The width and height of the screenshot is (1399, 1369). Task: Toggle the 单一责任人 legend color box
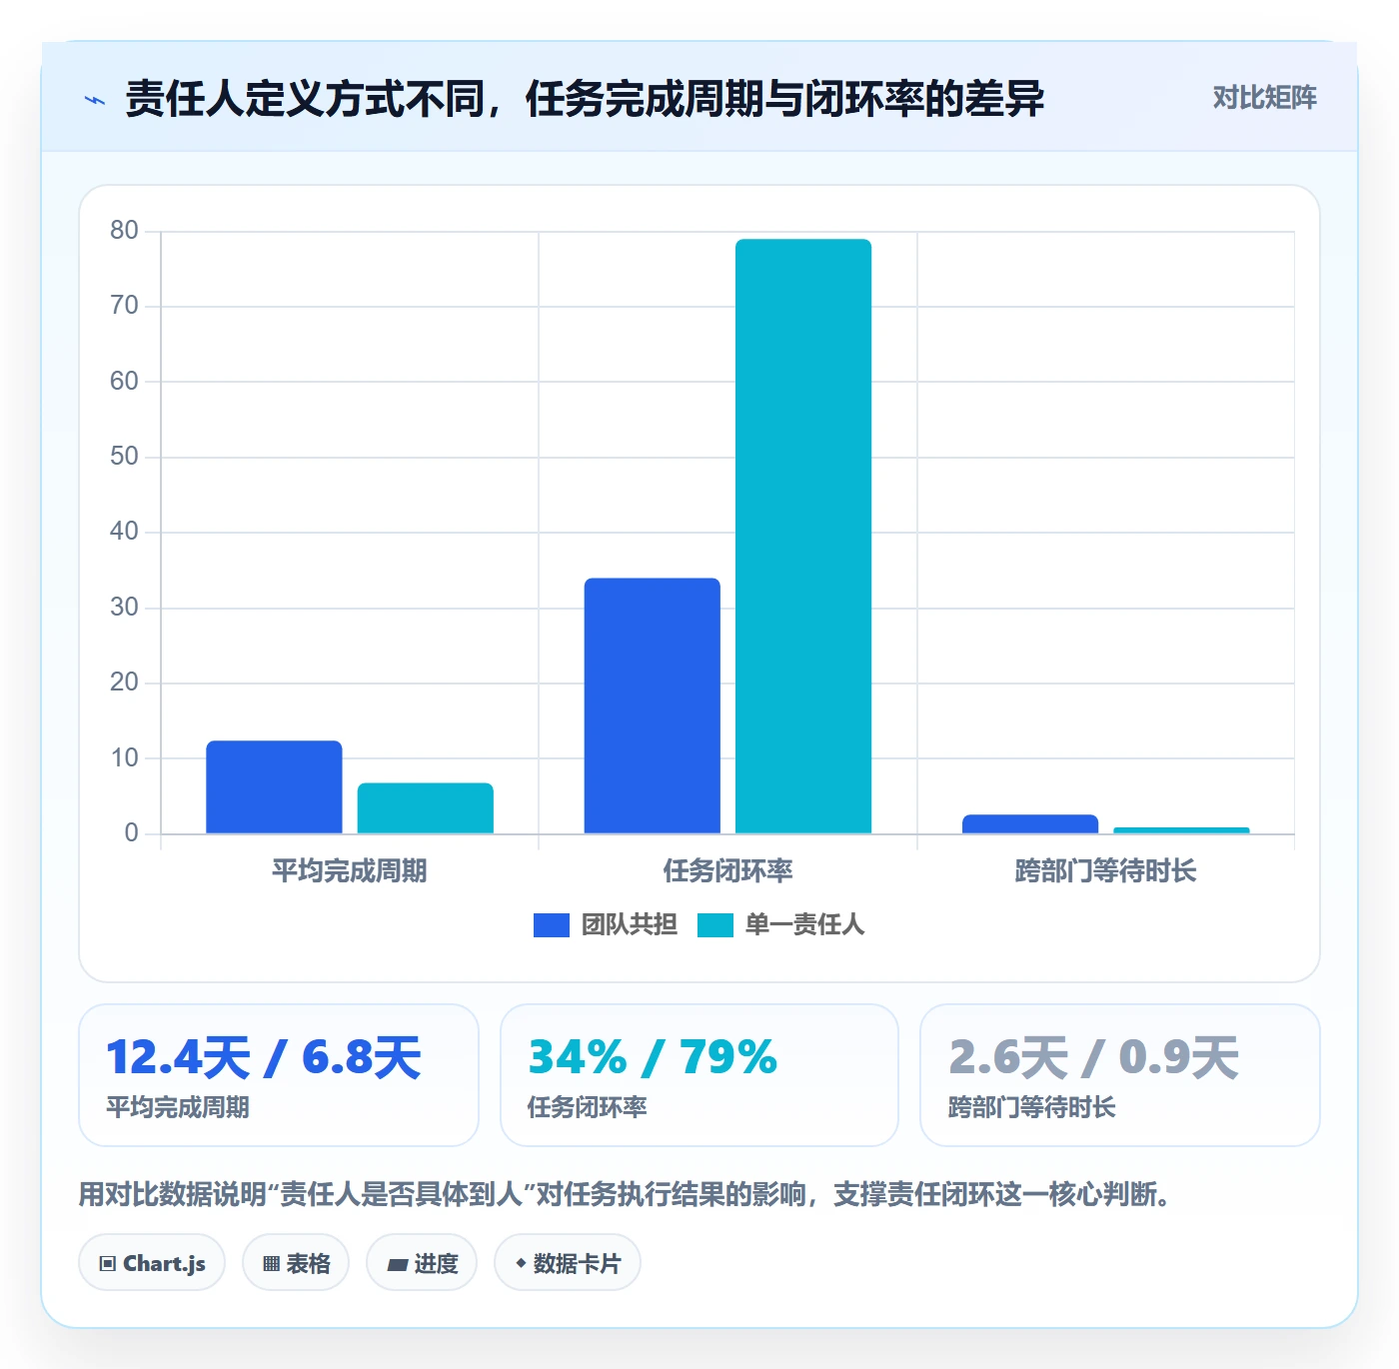pyautogui.click(x=715, y=925)
